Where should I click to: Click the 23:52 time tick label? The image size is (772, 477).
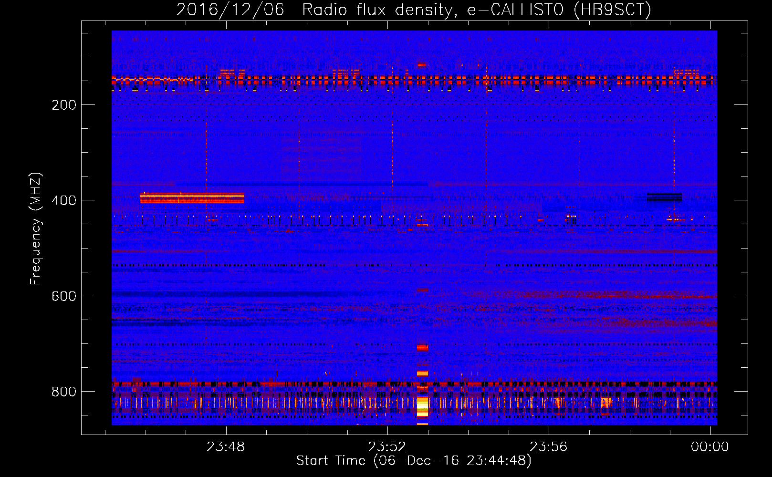(x=387, y=447)
